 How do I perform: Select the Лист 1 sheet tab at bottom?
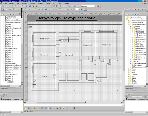(x=3, y=114)
